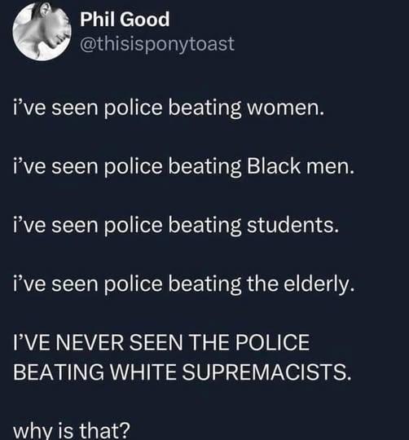Click the line about police beating students

(176, 226)
